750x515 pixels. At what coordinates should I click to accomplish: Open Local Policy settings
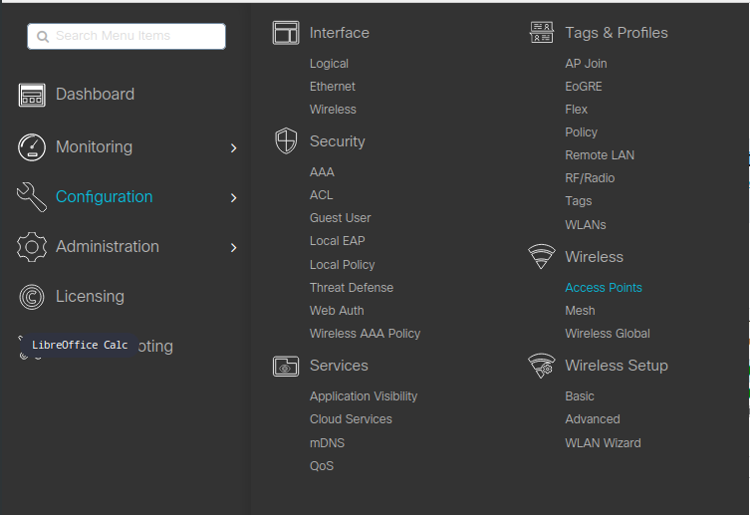pyautogui.click(x=342, y=265)
